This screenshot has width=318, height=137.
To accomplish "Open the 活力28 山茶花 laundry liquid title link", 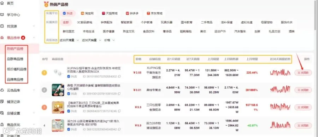I will click(93, 123).
